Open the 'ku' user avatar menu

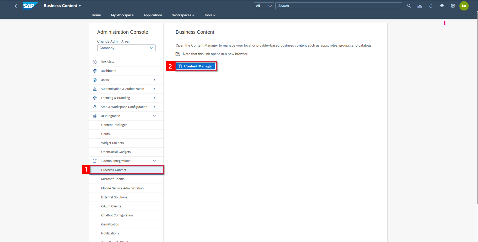pyautogui.click(x=464, y=6)
